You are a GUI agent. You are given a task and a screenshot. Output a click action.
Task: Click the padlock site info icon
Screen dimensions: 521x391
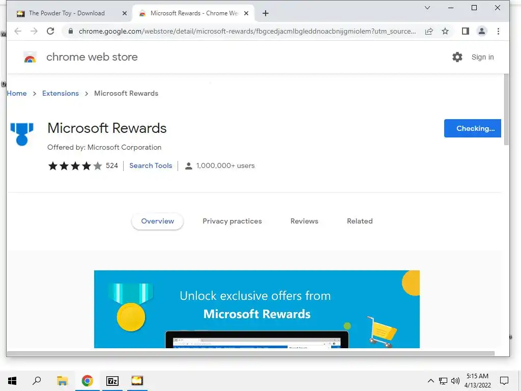click(70, 31)
